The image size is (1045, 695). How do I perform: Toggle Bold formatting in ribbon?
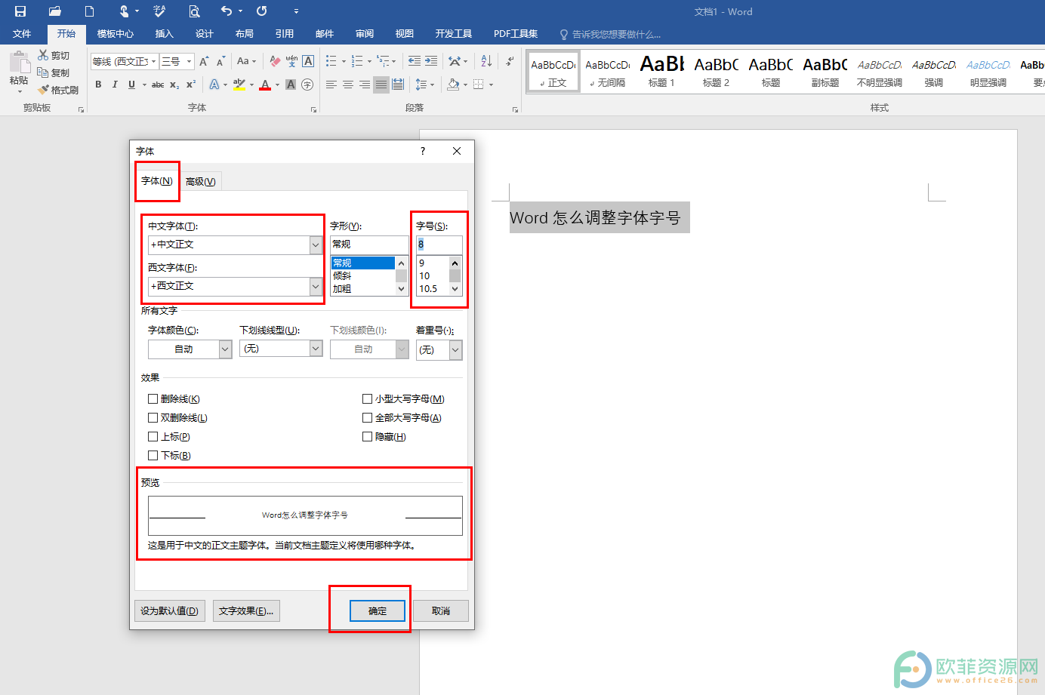(98, 85)
